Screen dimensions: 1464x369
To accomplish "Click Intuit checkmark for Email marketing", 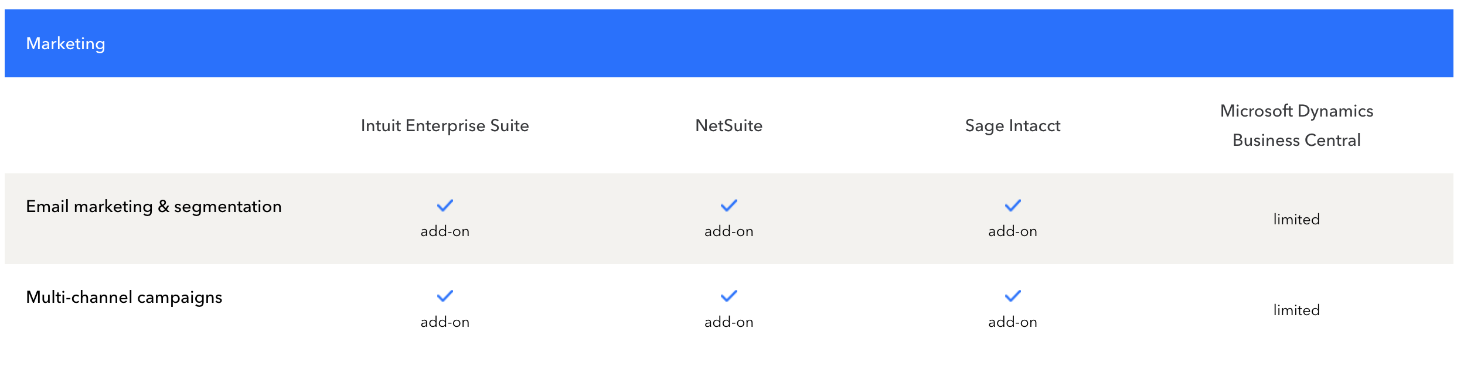I will point(445,206).
